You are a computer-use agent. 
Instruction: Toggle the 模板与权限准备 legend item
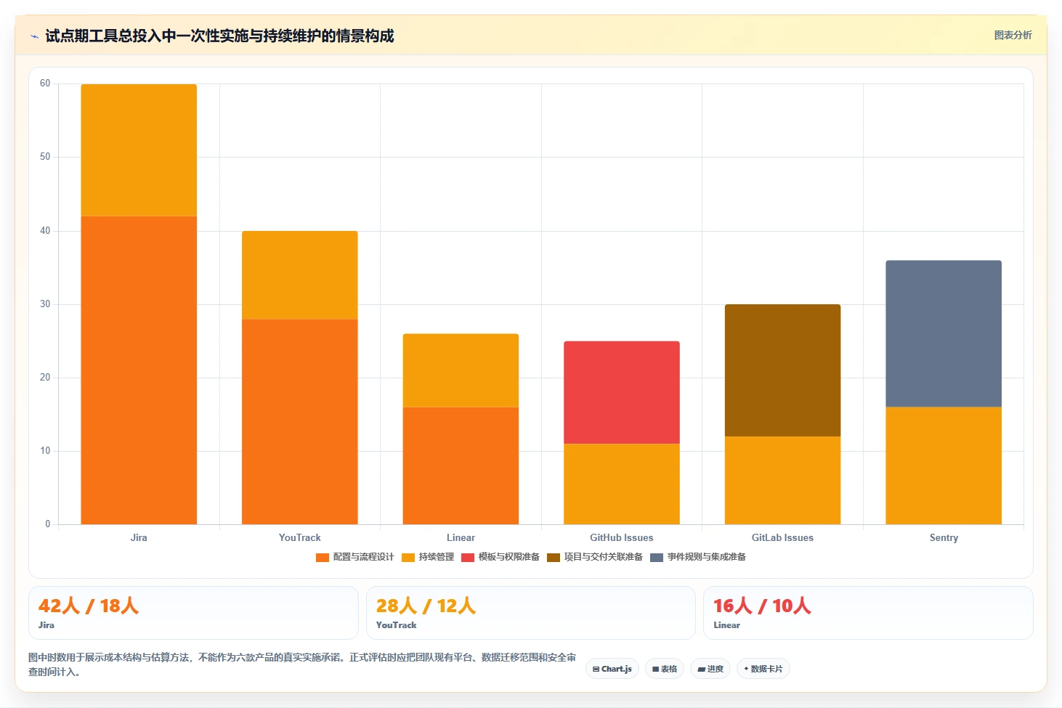pos(500,557)
